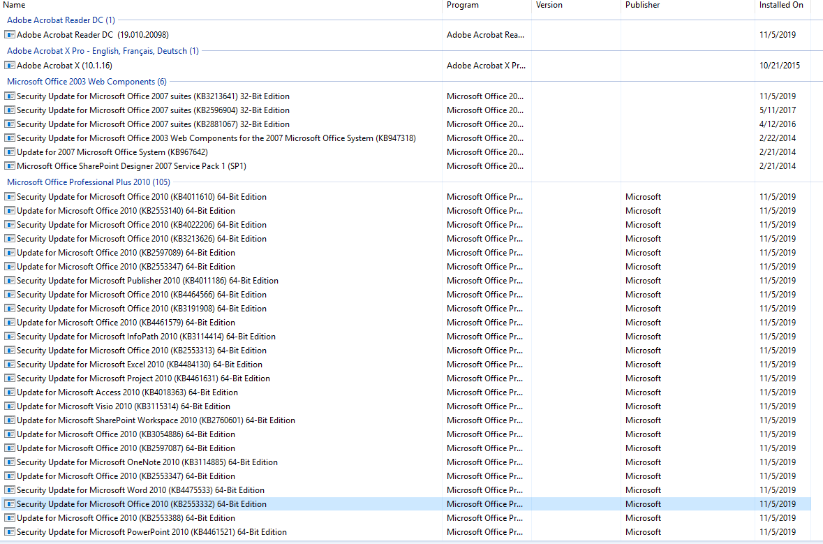Click the 4/12/2016 install date cell
Viewport: 823px width, 544px height.
778,124
